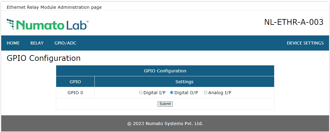Click the Ethernet Relay Module Administration title
330x132 pixels.
point(54,7)
